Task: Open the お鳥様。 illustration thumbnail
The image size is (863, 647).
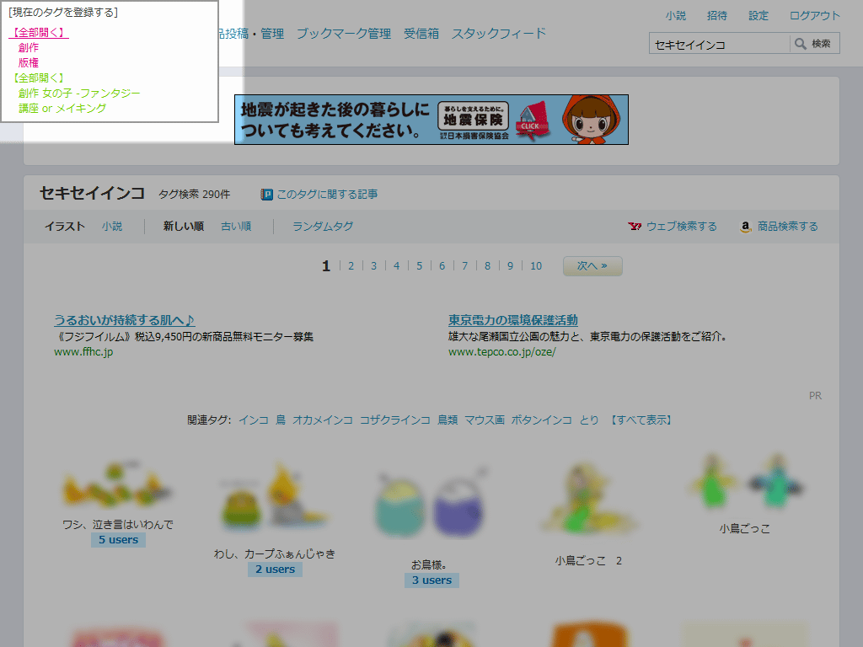Action: coord(431,504)
